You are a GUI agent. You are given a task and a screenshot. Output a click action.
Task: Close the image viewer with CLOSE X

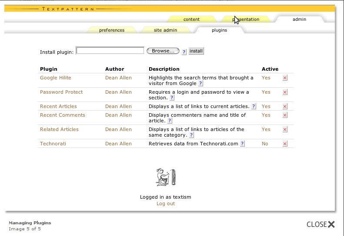pos(321,224)
